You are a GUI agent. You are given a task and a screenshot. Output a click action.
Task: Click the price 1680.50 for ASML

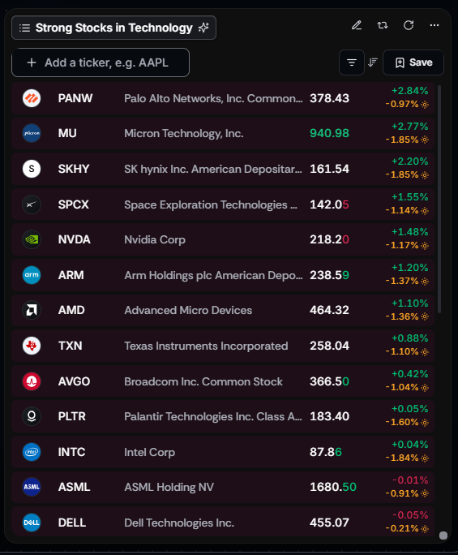333,487
